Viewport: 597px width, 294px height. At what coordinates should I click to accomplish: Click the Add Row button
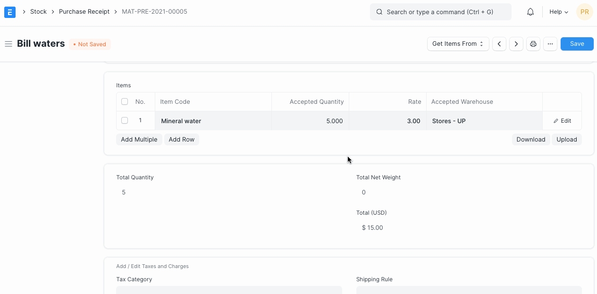(182, 139)
